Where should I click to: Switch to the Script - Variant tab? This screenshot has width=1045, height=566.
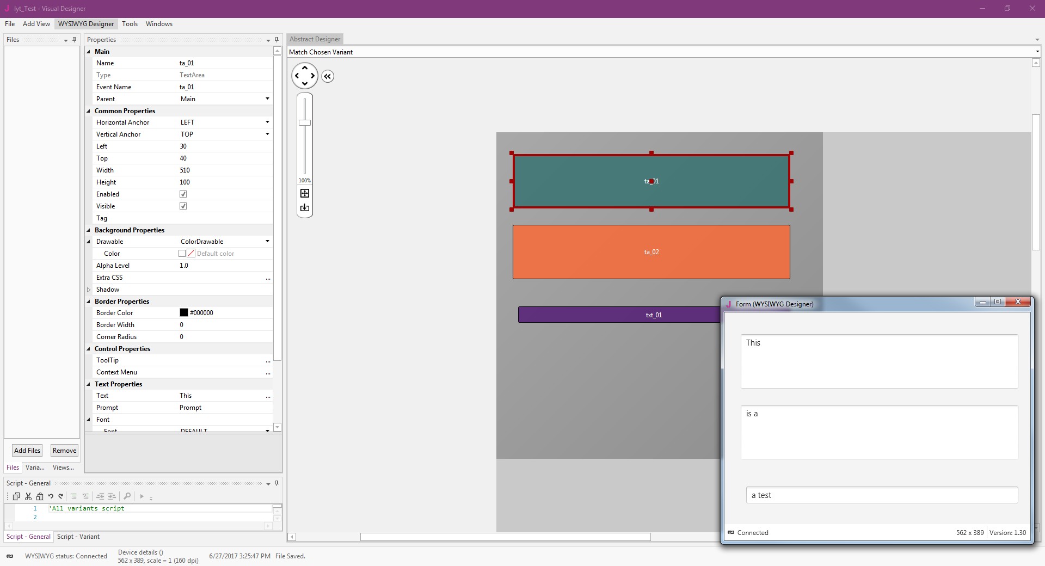[78, 537]
